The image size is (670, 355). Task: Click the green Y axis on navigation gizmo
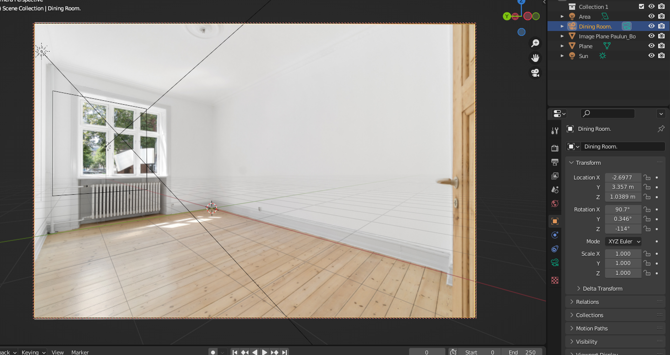[507, 16]
